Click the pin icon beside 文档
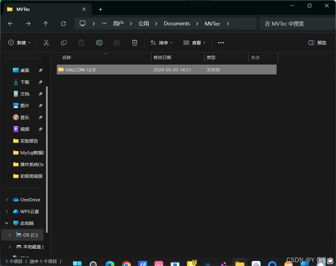The image size is (336, 266). 40,94
